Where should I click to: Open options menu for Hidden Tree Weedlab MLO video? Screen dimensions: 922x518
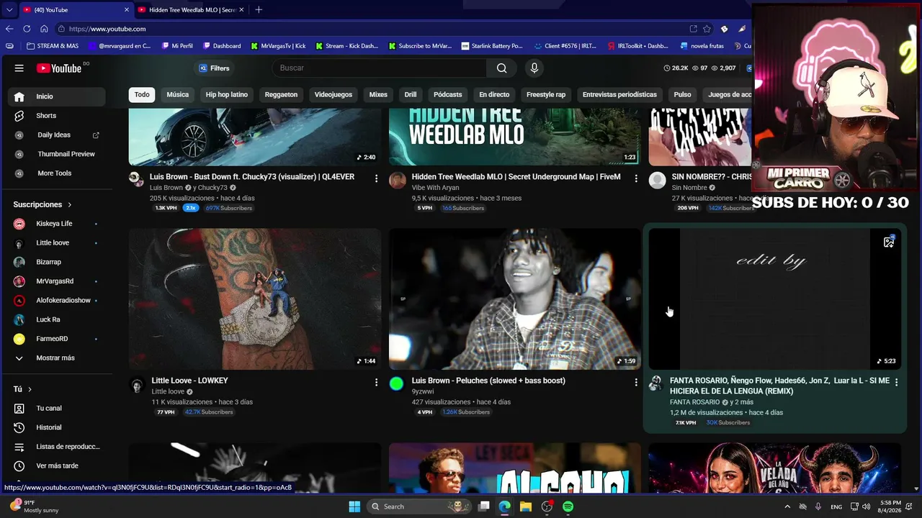pyautogui.click(x=636, y=178)
